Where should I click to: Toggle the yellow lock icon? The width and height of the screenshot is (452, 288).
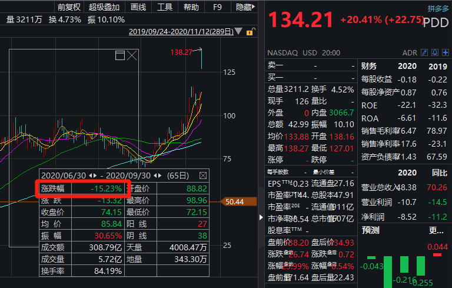click(x=251, y=31)
